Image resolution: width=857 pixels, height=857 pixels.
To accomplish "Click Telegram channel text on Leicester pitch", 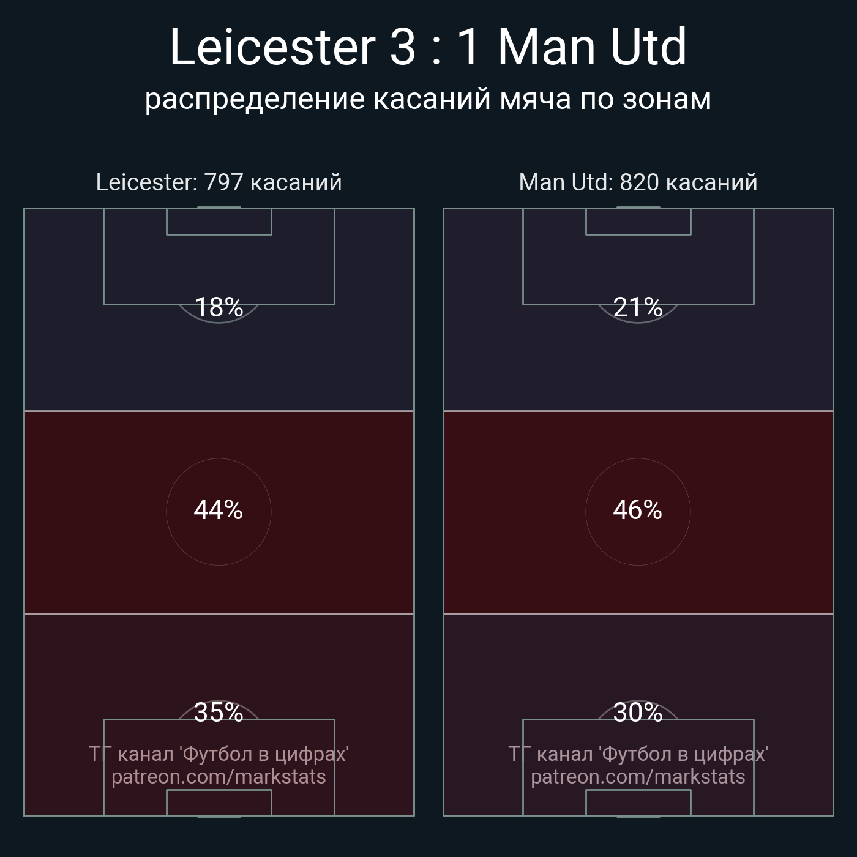I will tap(219, 754).
